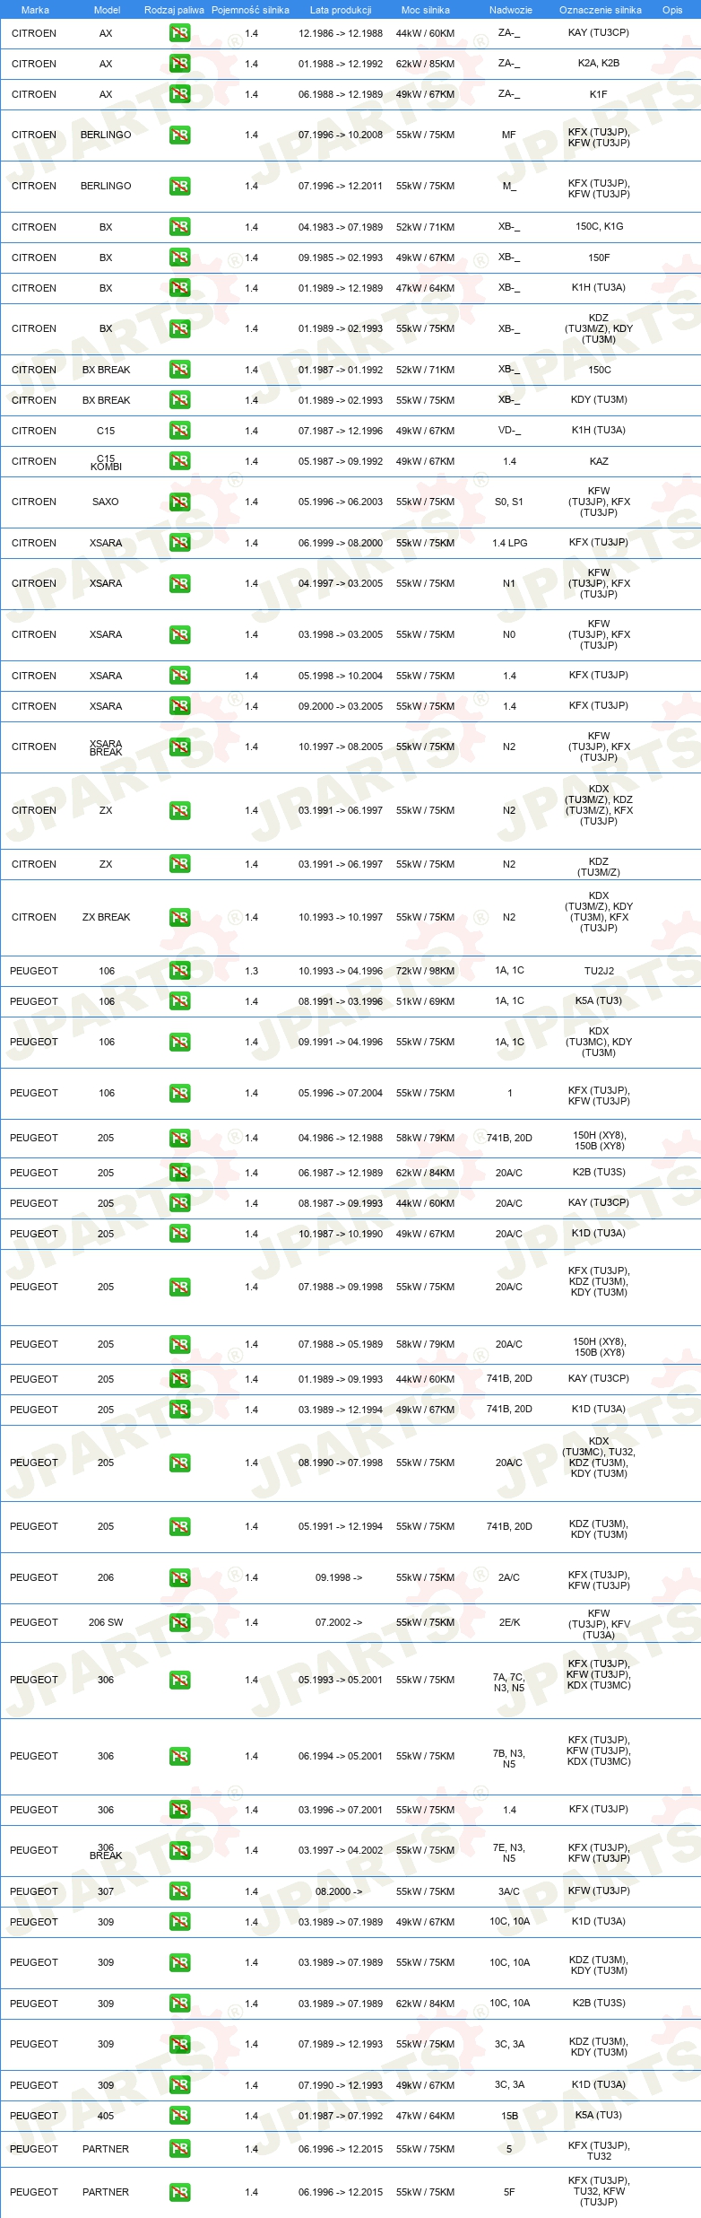Viewport: 701px width, 2218px height.
Task: Click fuel icon in Peugeot 206 2A/C row
Action: click(179, 1578)
